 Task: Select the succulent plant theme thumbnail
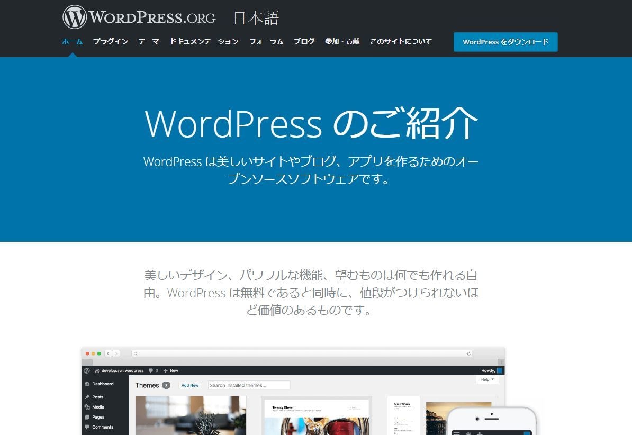click(191, 415)
